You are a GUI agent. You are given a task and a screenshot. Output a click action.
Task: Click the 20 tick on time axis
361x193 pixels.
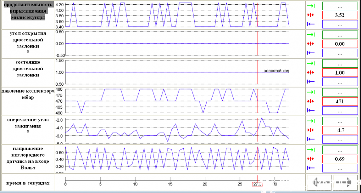click(205, 184)
